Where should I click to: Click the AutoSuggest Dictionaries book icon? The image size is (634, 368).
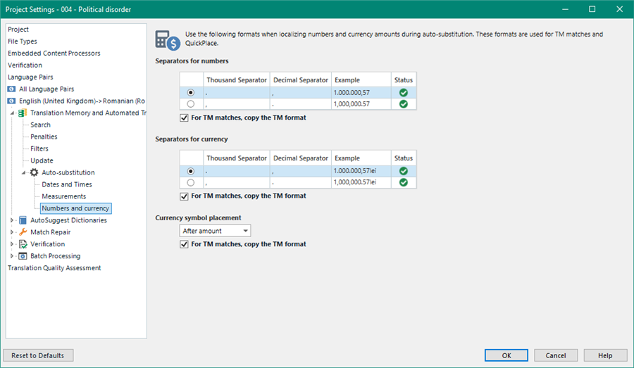(x=23, y=220)
